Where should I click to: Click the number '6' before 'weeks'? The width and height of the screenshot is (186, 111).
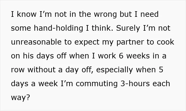pos(121,56)
